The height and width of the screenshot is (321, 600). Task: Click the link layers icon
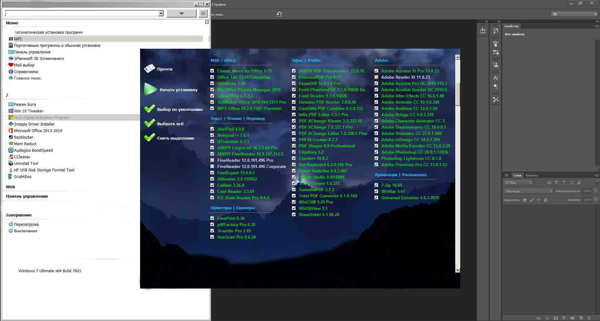pos(539,318)
